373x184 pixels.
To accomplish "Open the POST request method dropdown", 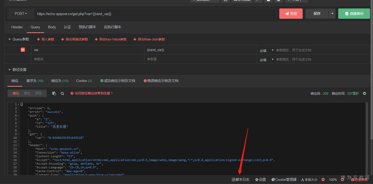I will [21, 13].
